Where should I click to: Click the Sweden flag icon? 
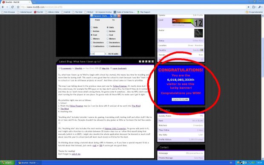(201, 50)
